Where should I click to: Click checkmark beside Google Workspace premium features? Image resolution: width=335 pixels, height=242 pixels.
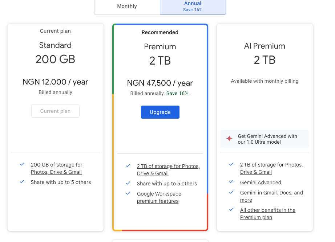coord(128,193)
